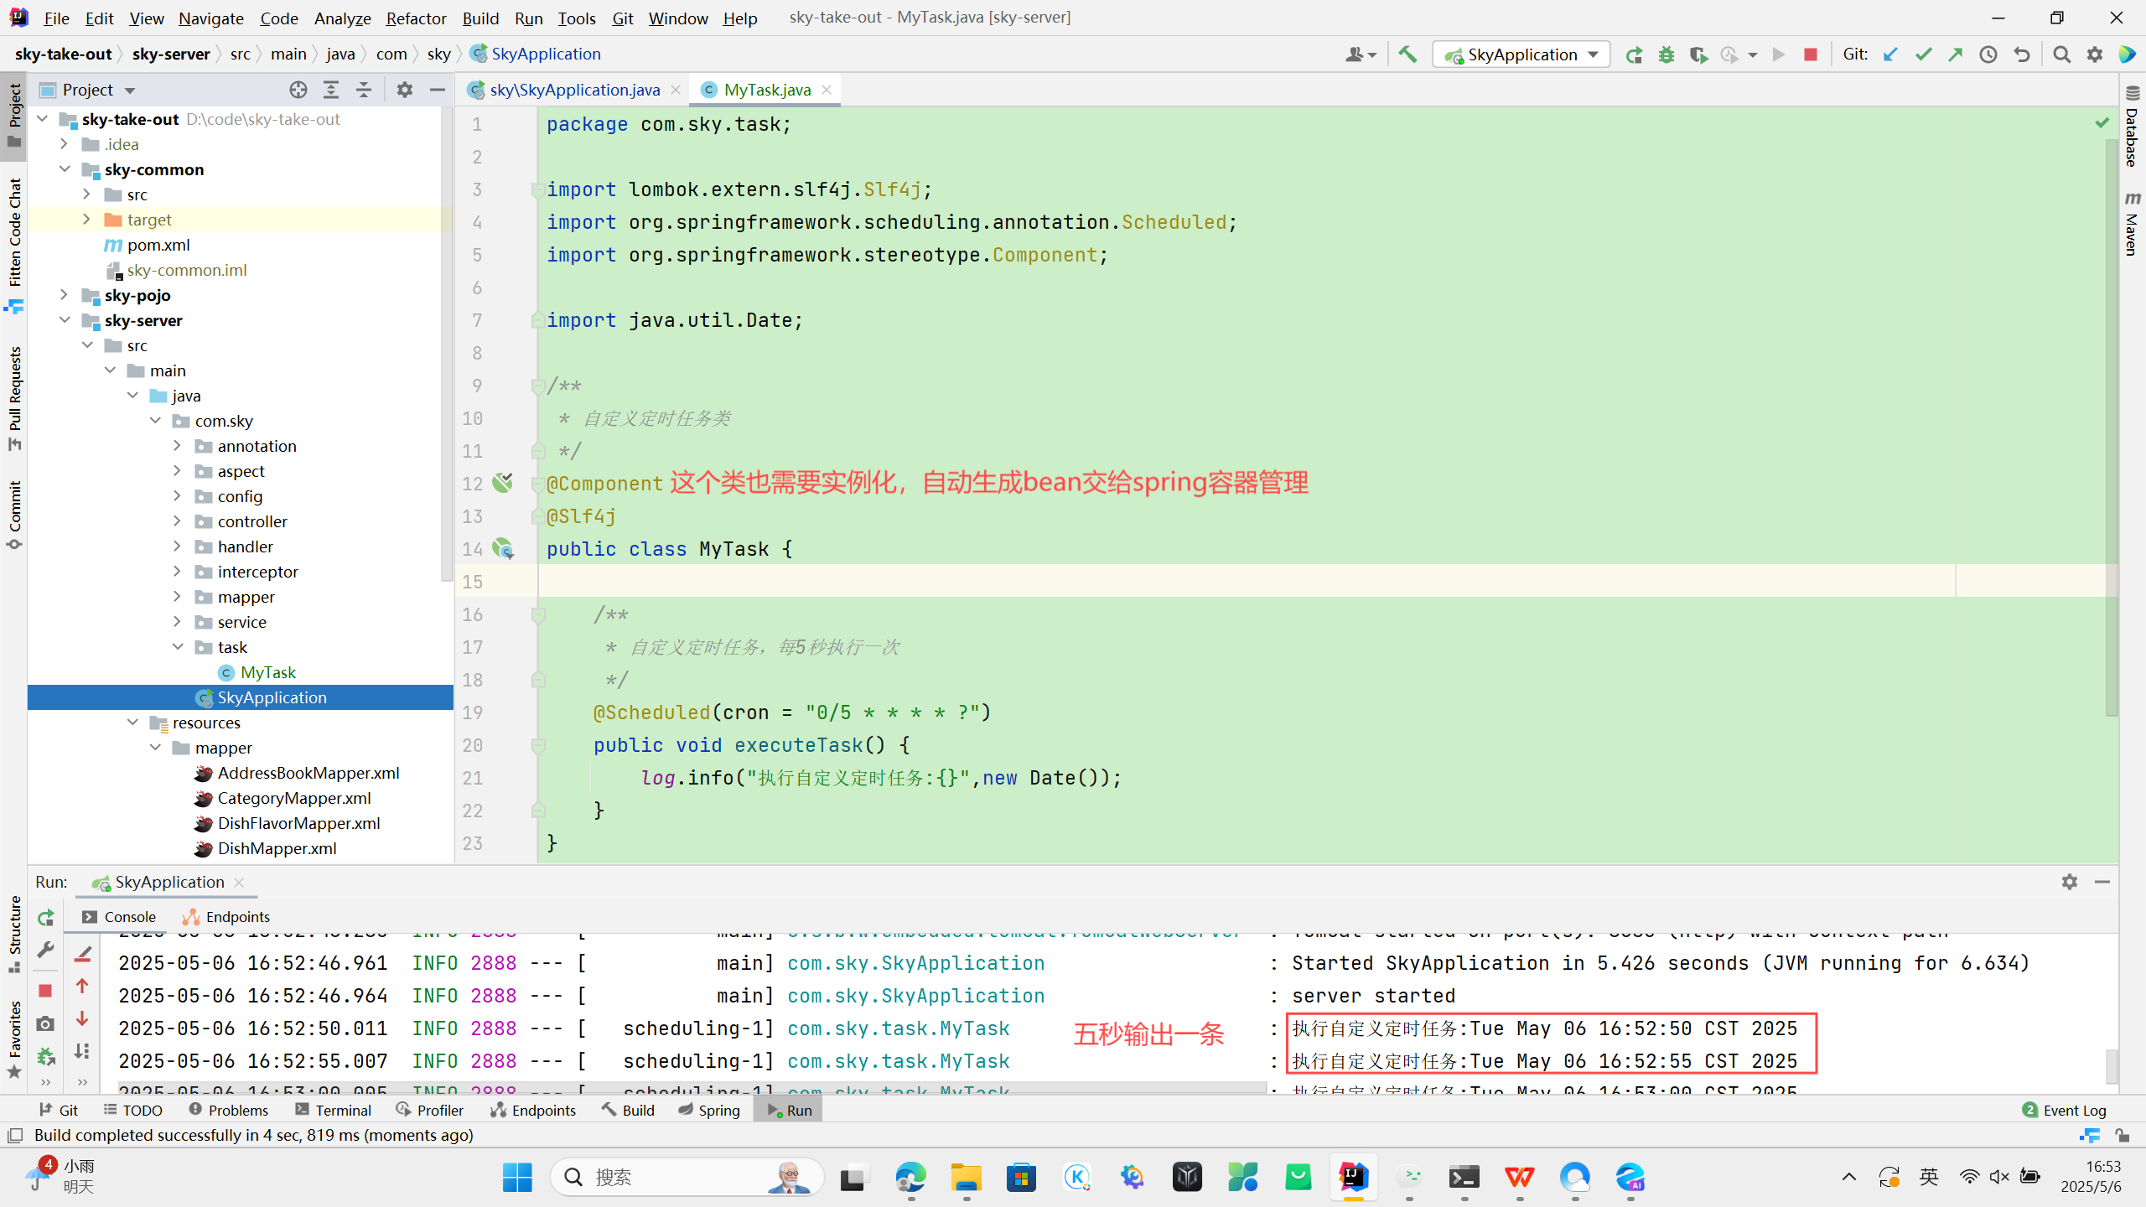Open Search Everywhere magnifier icon
Viewport: 2146px width, 1207px height.
pyautogui.click(x=2061, y=54)
